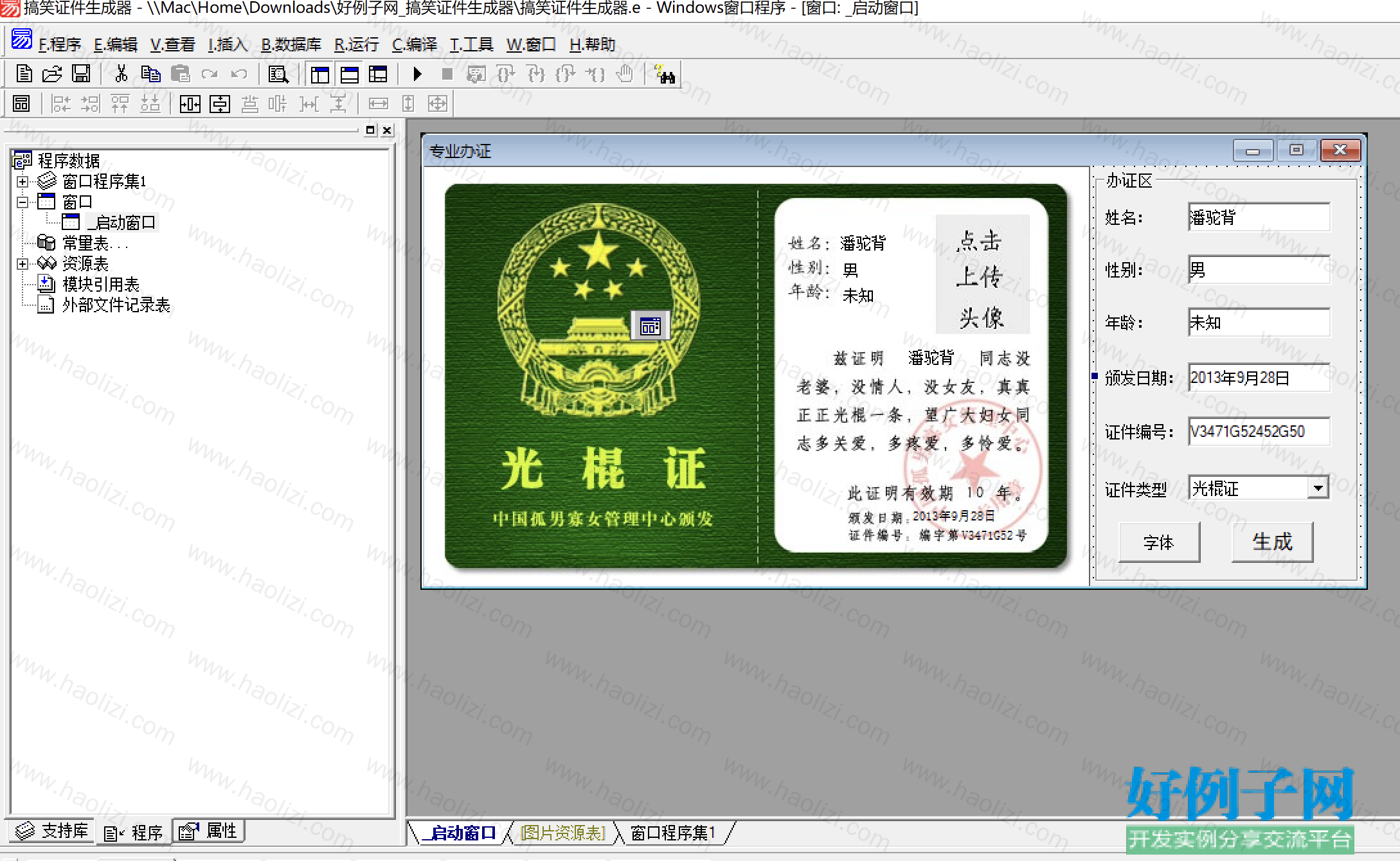Click the window component icon on the emblem
Image resolution: width=1400 pixels, height=861 pixels.
(650, 326)
